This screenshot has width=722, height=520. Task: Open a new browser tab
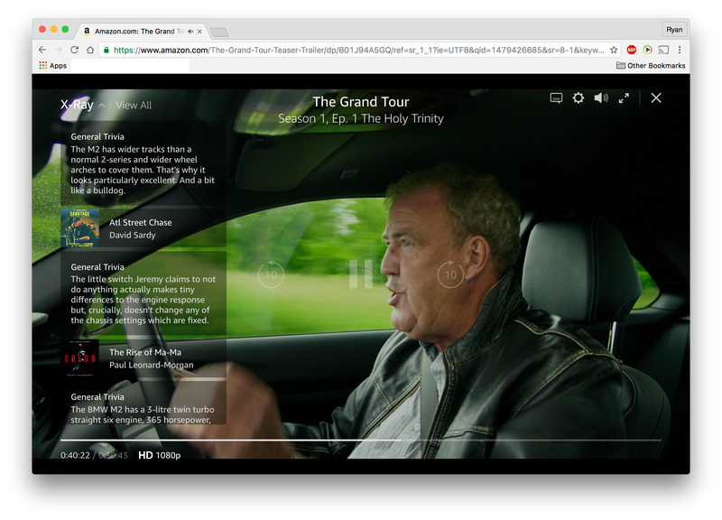click(218, 32)
